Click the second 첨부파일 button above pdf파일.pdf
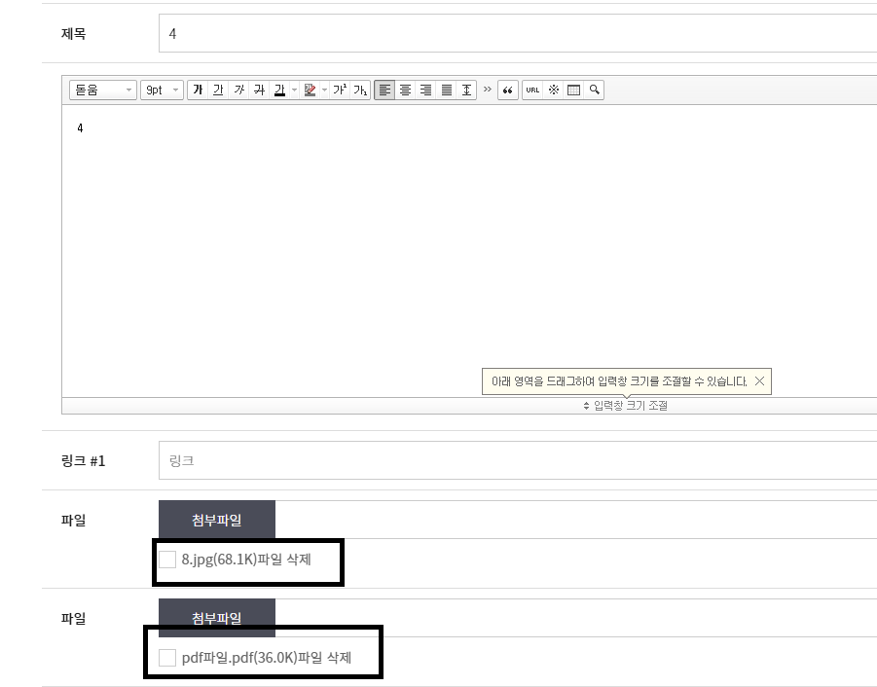Image resolution: width=877 pixels, height=687 pixels. [217, 618]
